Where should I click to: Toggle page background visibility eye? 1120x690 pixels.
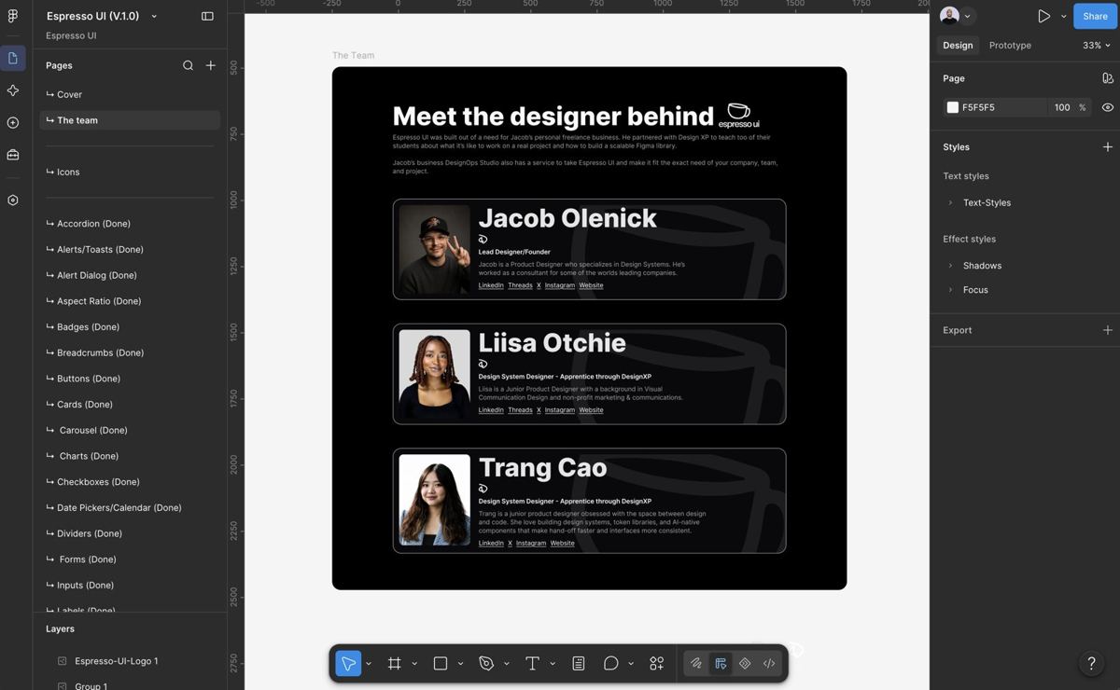coord(1108,107)
